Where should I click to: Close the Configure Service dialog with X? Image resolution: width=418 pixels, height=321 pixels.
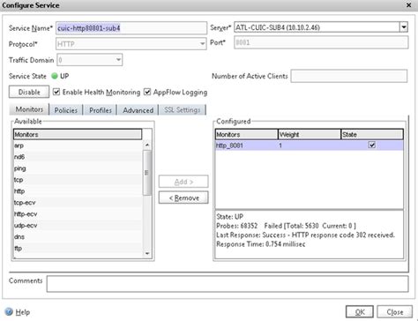[x=408, y=5]
